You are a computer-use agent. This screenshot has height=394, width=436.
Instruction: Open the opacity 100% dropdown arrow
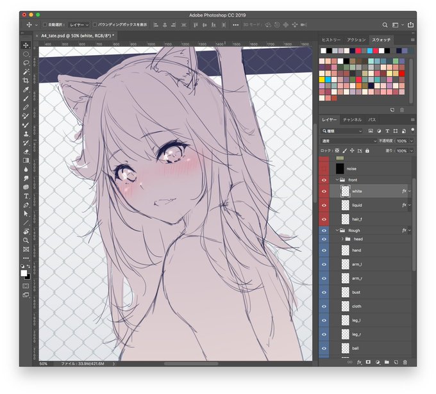[x=412, y=141]
